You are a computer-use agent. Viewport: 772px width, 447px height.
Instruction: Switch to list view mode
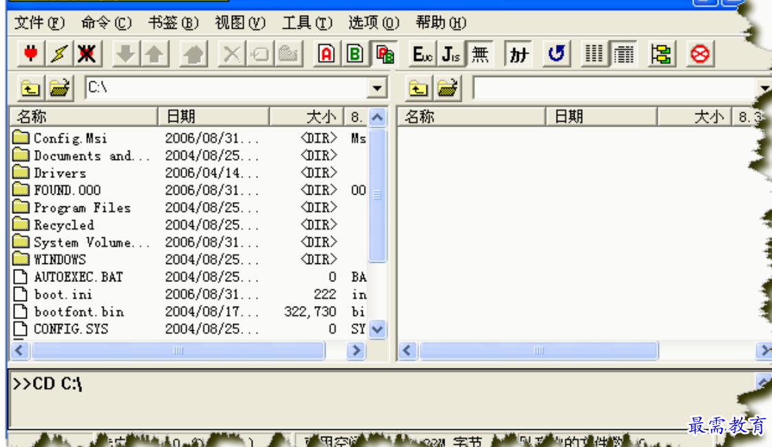(594, 54)
